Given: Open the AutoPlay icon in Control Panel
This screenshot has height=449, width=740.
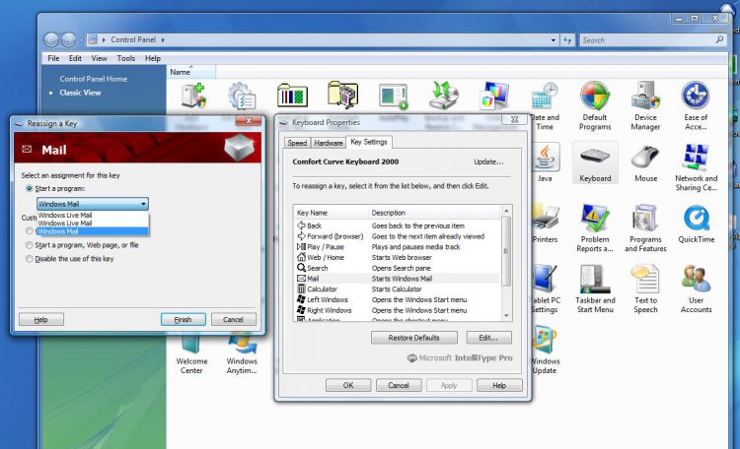Looking at the screenshot, I should (x=394, y=96).
